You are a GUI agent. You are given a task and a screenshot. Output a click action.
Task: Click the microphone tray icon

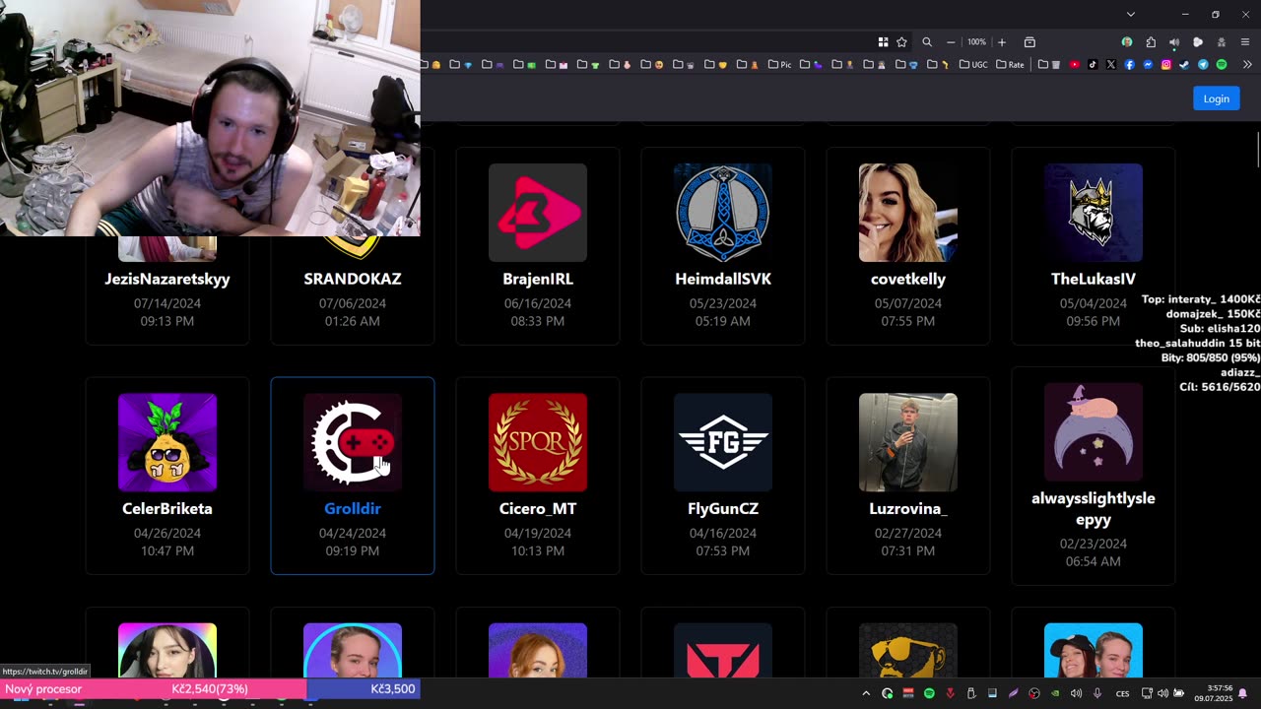click(x=1097, y=693)
